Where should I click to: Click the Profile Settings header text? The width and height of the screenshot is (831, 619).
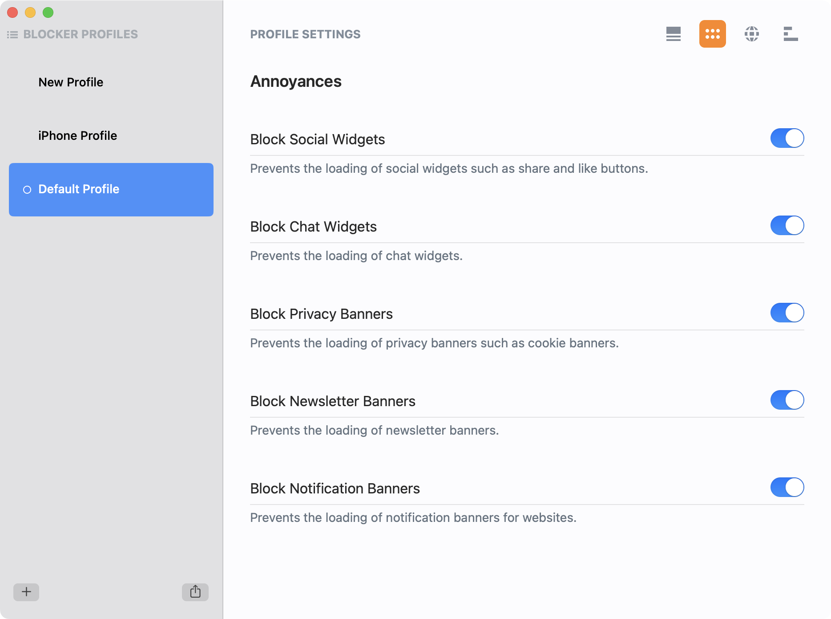(305, 34)
